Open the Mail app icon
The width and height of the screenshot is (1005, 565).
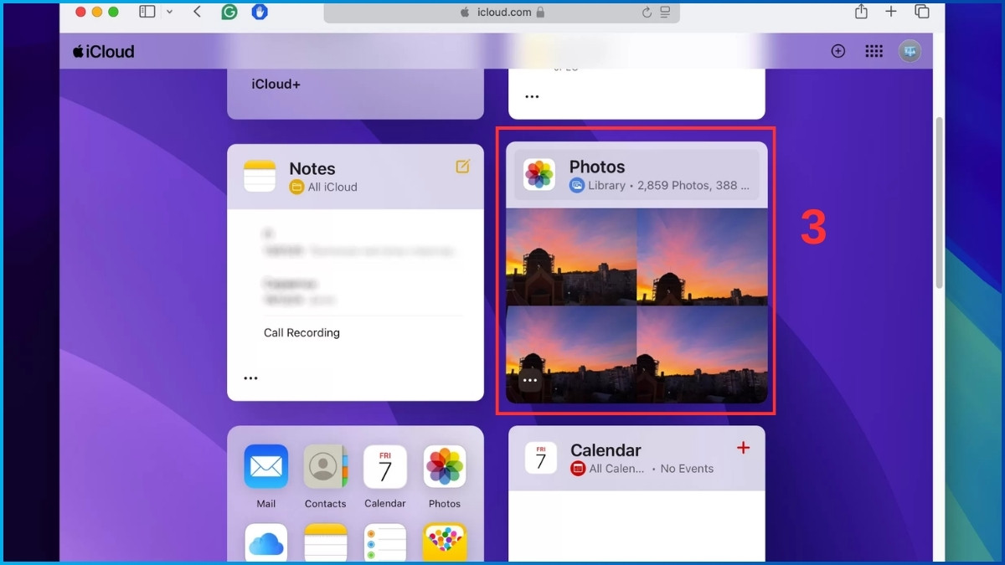point(265,467)
